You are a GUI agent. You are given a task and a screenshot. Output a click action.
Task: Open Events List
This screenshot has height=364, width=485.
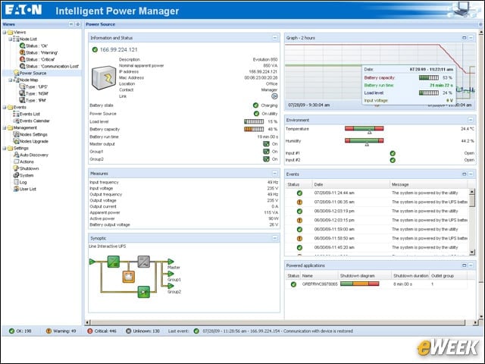coord(27,114)
